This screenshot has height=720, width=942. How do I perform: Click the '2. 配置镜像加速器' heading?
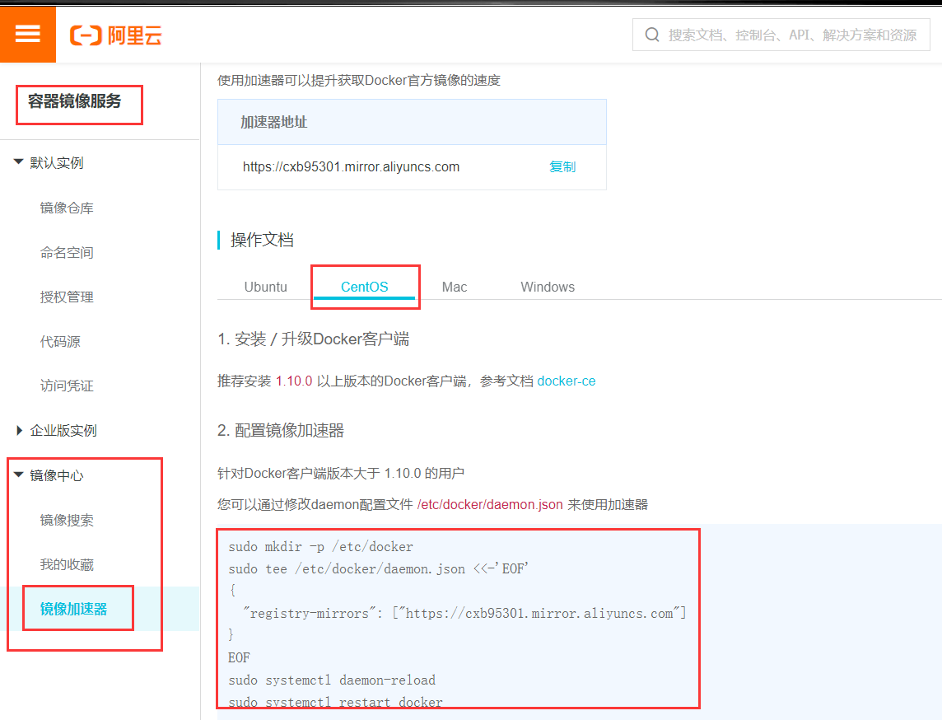click(x=281, y=430)
